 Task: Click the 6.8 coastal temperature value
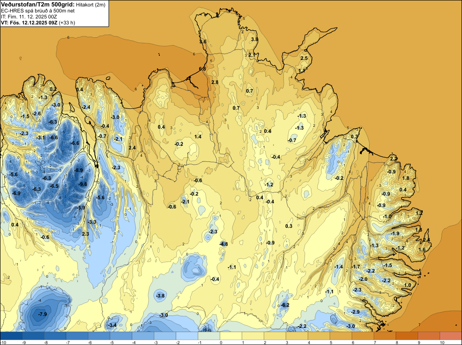pyautogui.click(x=202, y=69)
